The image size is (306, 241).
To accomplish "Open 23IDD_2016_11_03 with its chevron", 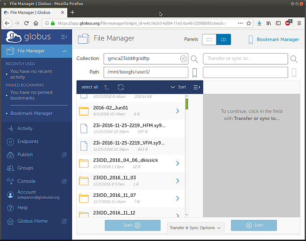I will click(x=177, y=181).
